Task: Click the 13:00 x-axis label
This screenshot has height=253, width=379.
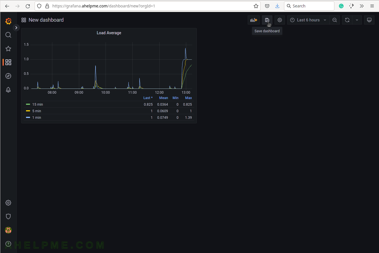Action: point(186,93)
